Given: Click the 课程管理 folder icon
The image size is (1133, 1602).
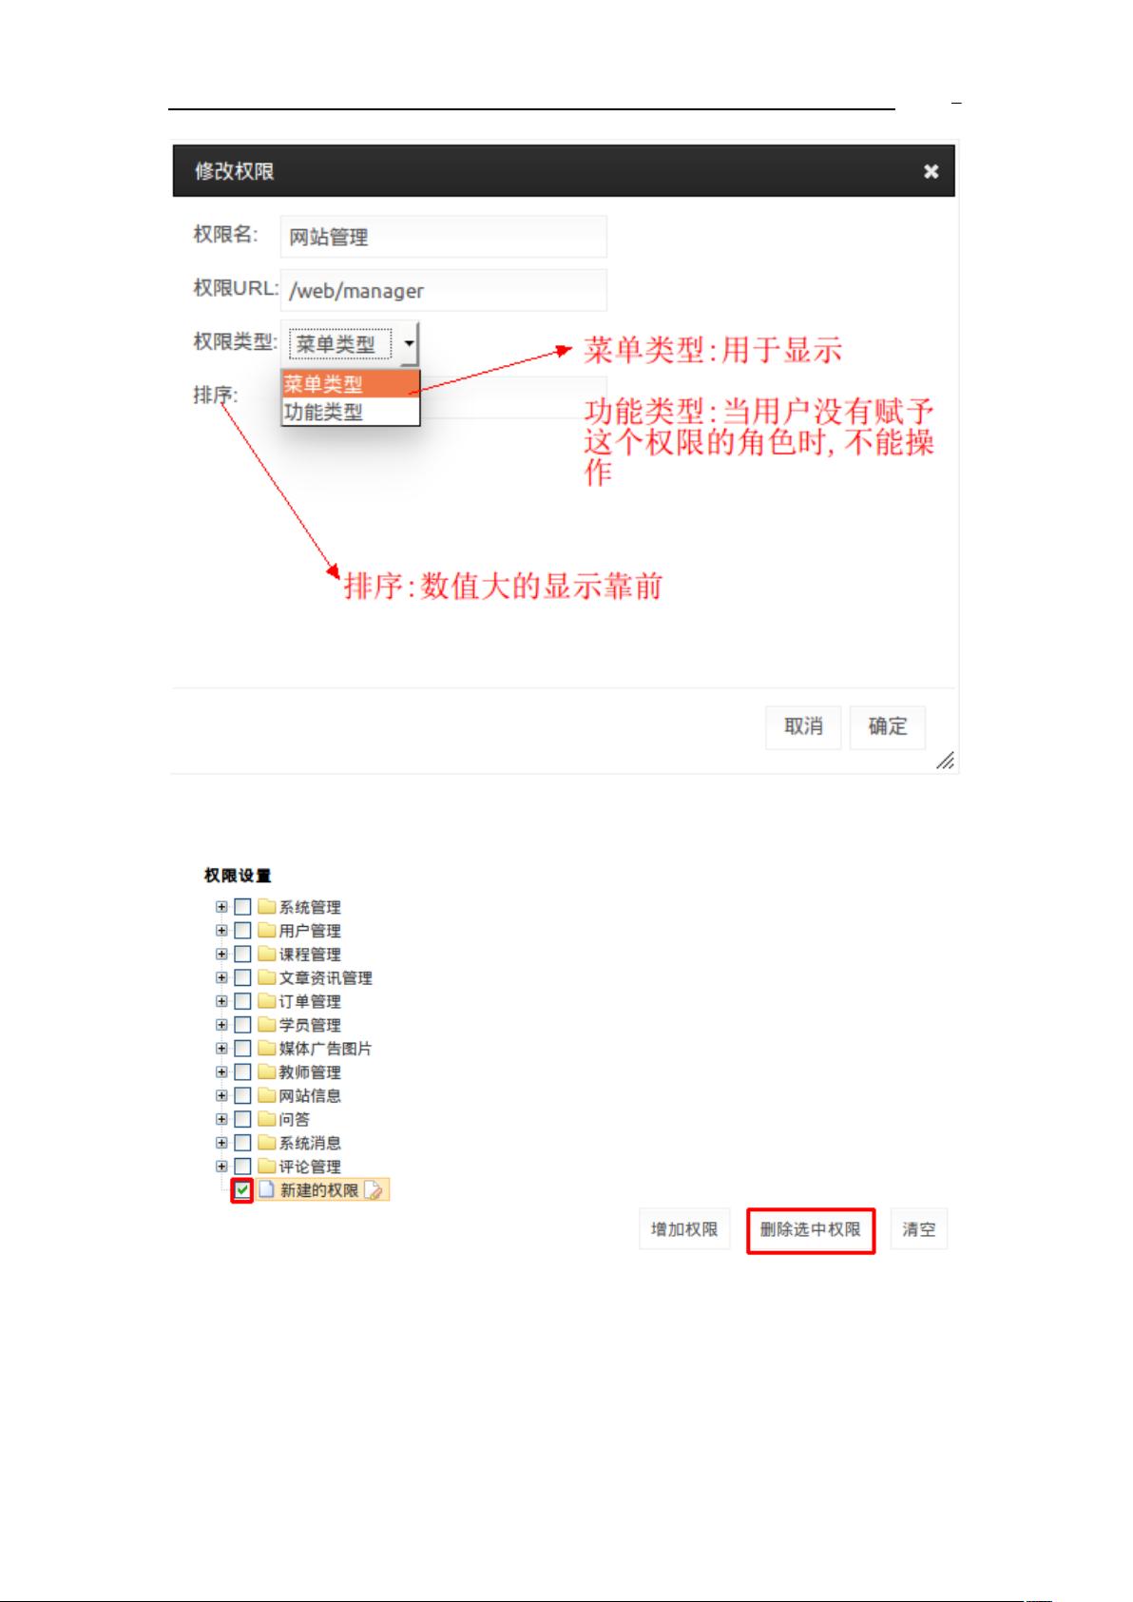Looking at the screenshot, I should coord(267,954).
